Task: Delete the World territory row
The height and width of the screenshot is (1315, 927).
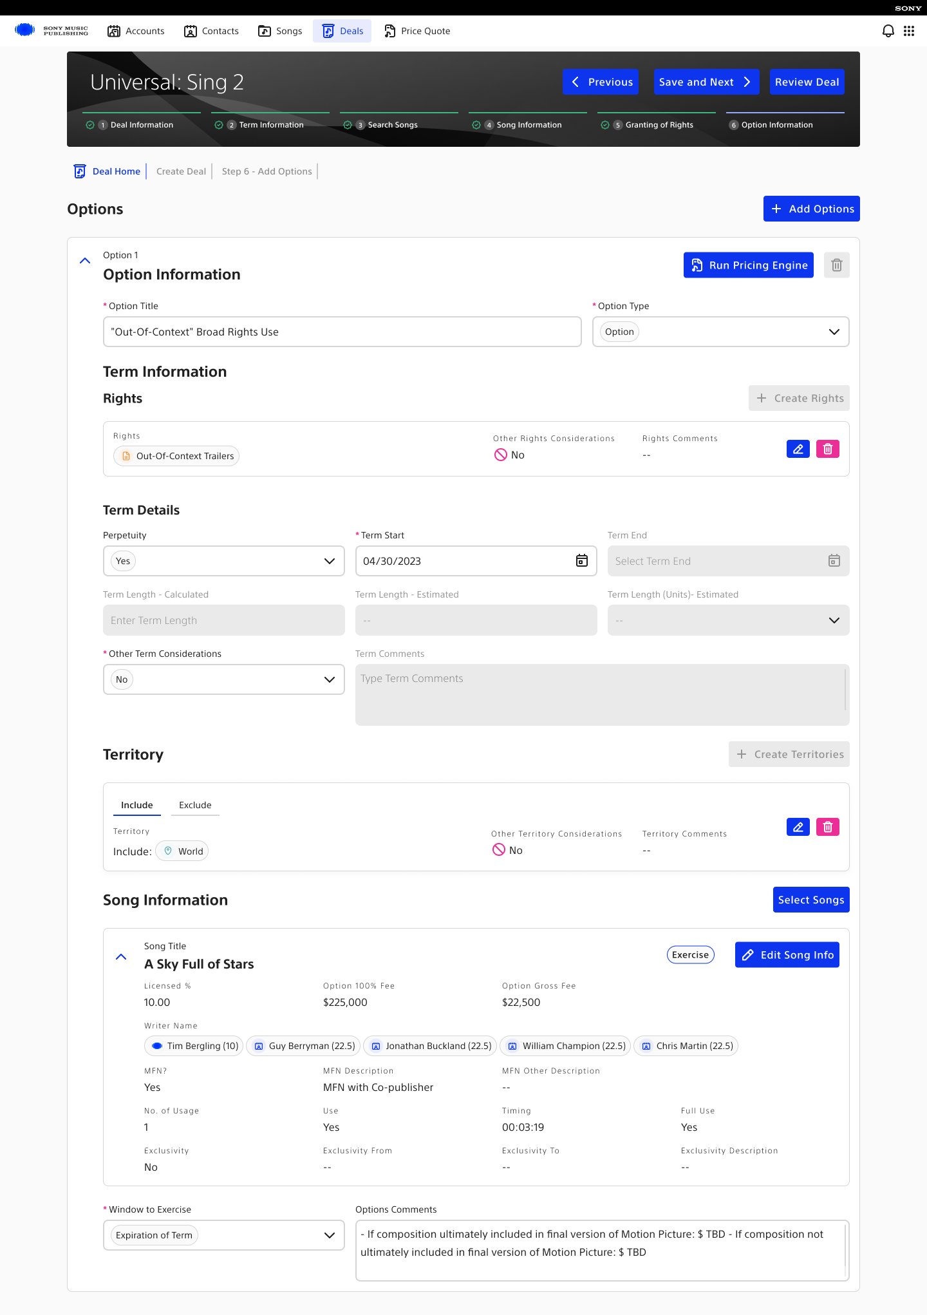Action: click(x=828, y=827)
